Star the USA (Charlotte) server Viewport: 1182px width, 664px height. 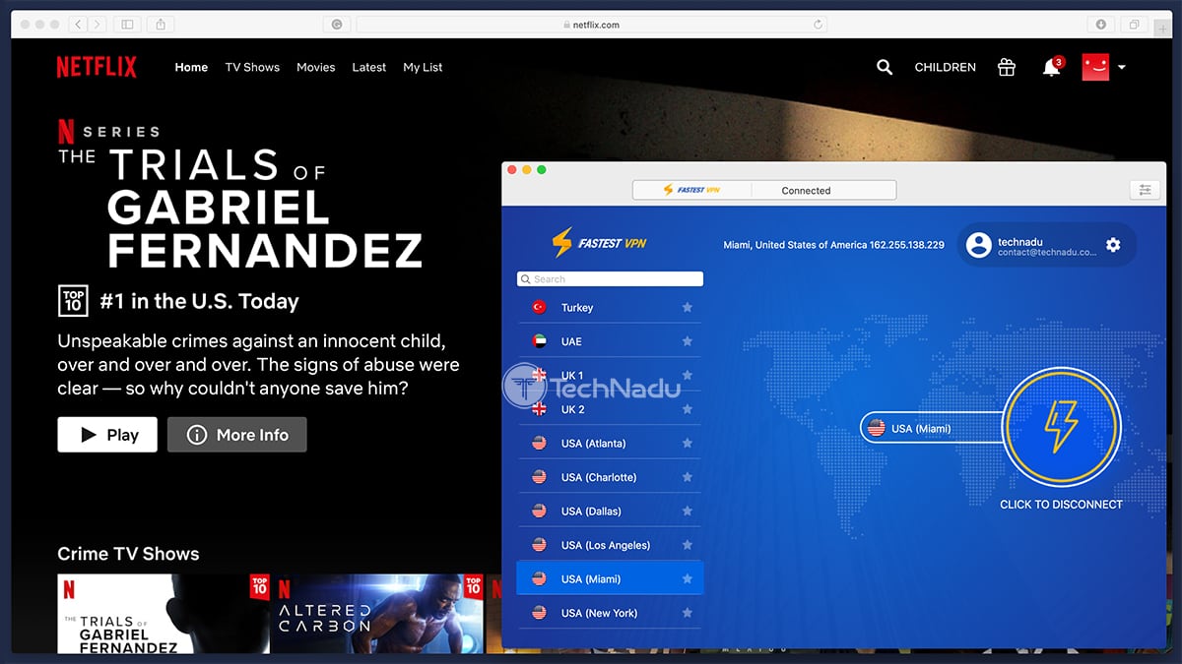click(x=688, y=477)
